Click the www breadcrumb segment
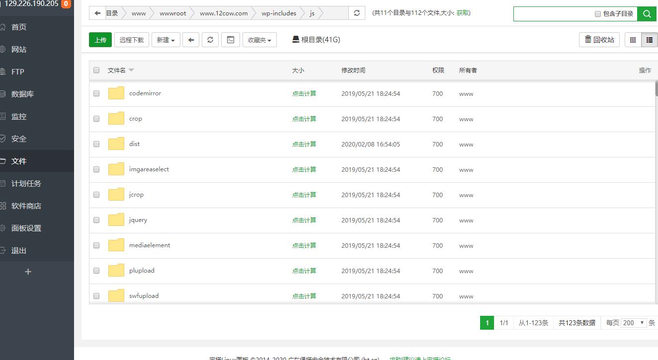 [139, 13]
